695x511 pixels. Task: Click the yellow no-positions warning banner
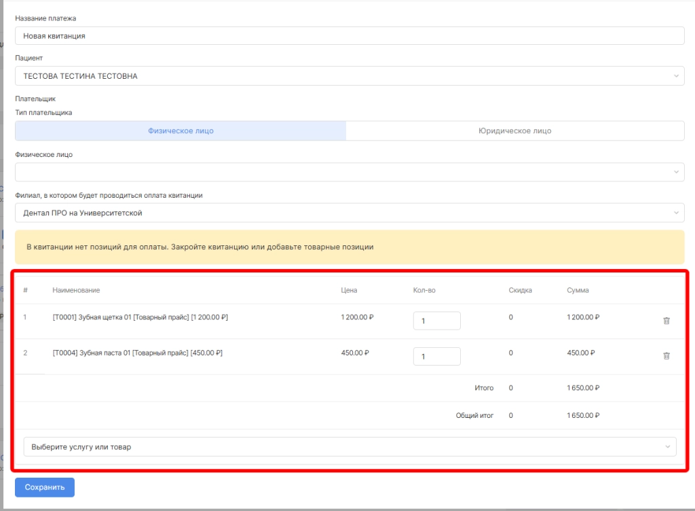(x=350, y=247)
